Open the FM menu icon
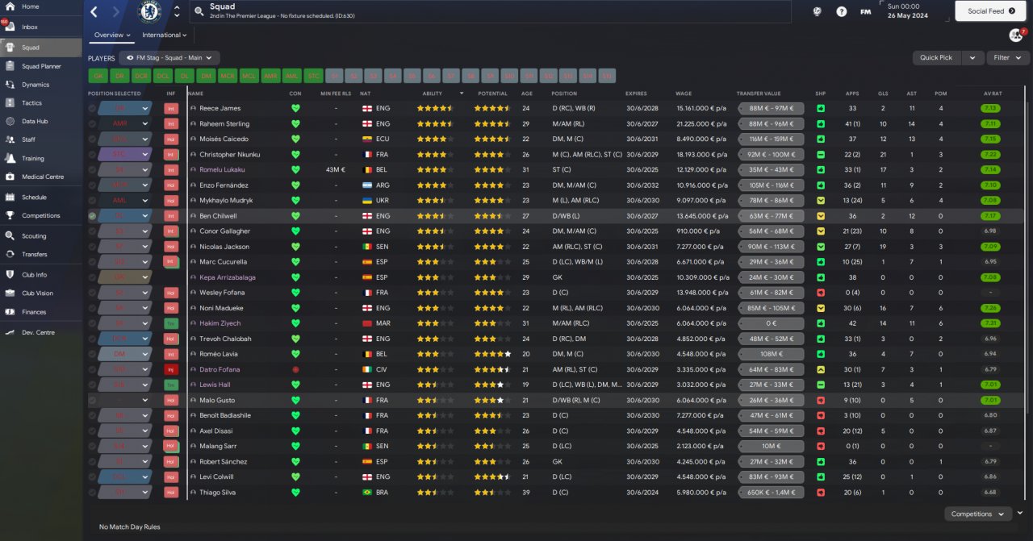Screen dimensions: 1033x541 865,11
